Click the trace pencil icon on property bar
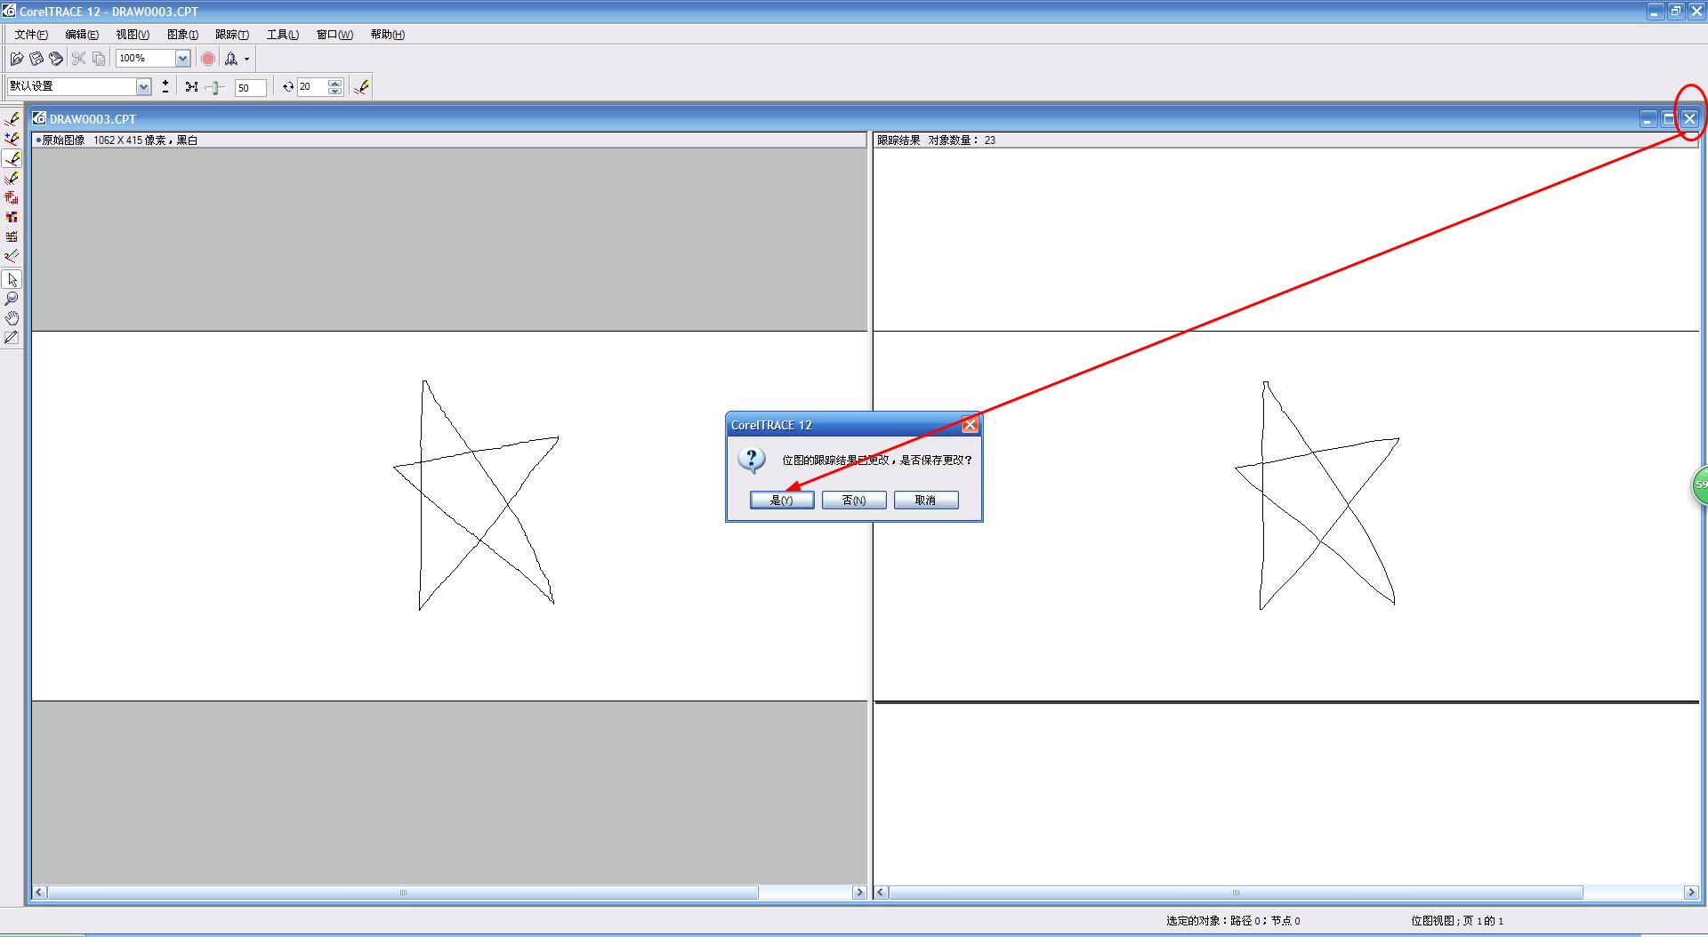1708x937 pixels. pyautogui.click(x=361, y=86)
